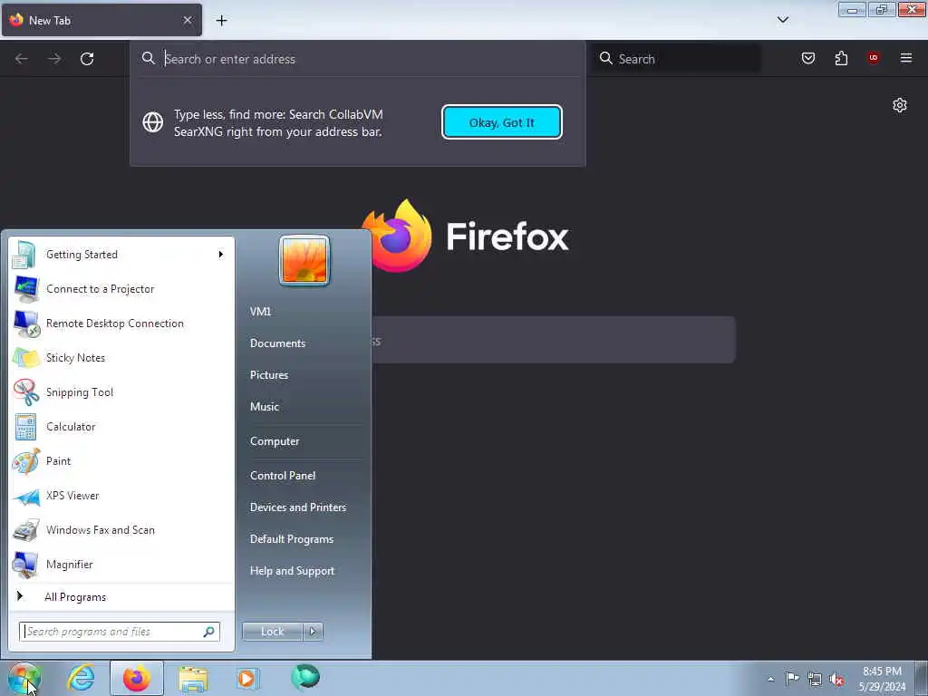Click the network tray icon
The height and width of the screenshot is (696, 928).
pyautogui.click(x=815, y=680)
